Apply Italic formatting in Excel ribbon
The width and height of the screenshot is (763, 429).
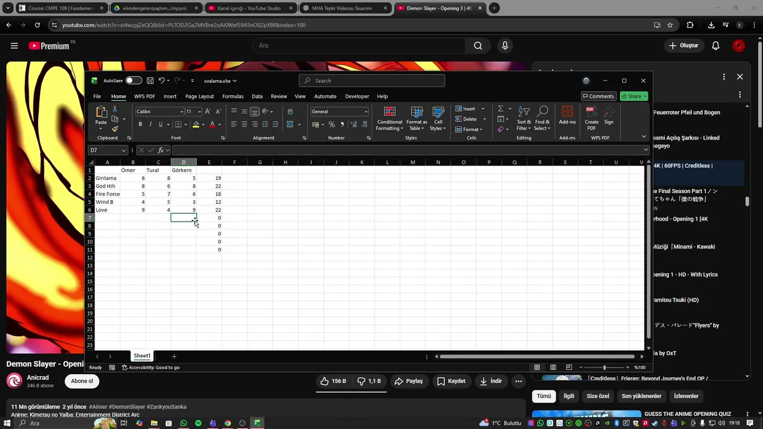(x=150, y=124)
